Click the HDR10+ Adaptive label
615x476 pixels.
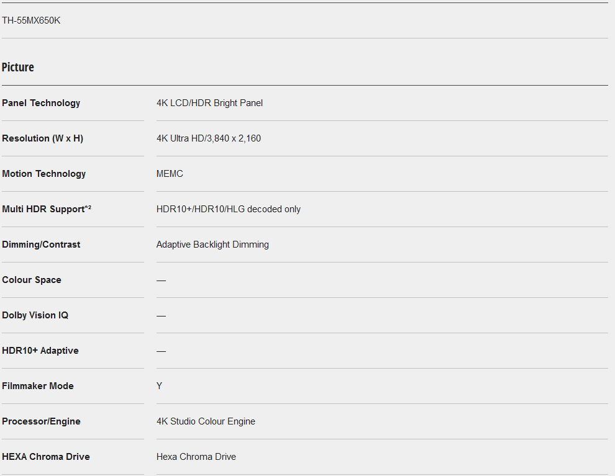coord(40,351)
